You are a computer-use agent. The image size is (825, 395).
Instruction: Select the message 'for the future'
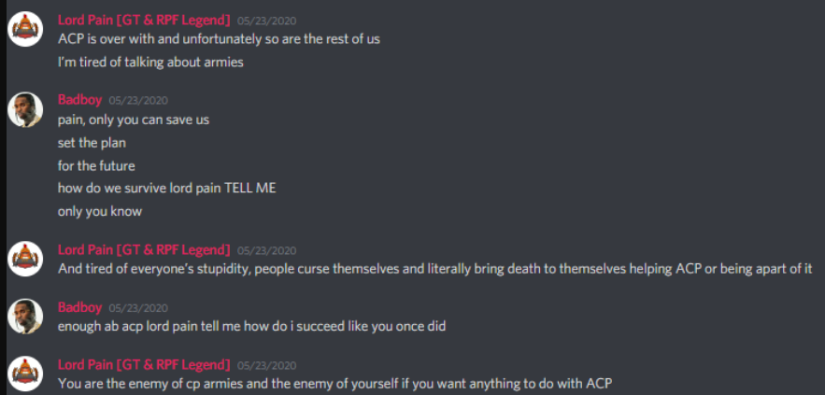pos(96,165)
